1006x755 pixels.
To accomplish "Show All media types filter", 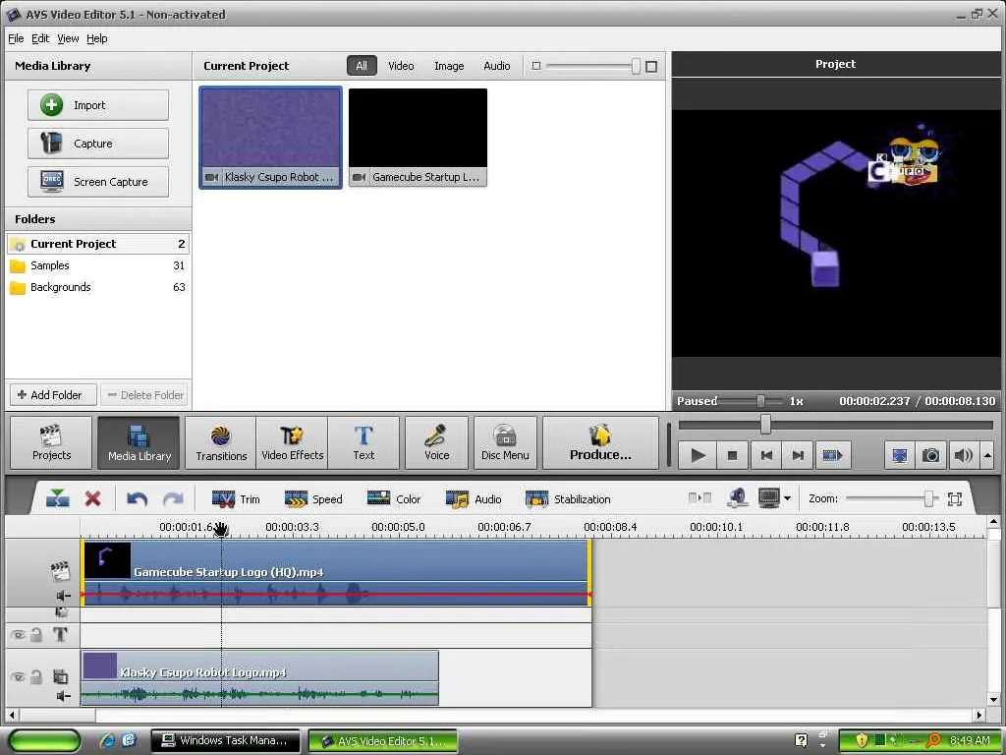I will 362,66.
